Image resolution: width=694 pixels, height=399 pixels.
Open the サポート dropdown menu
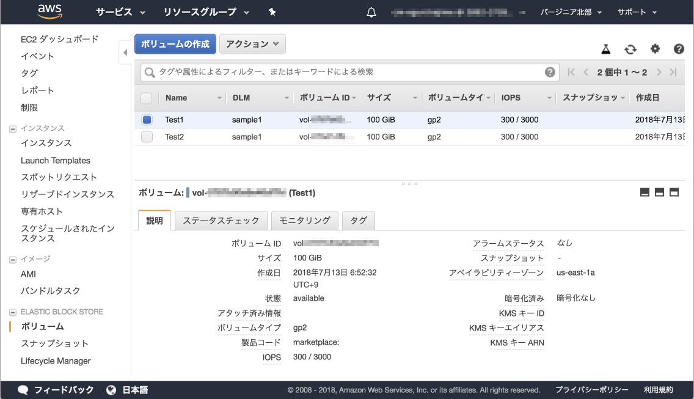(635, 12)
